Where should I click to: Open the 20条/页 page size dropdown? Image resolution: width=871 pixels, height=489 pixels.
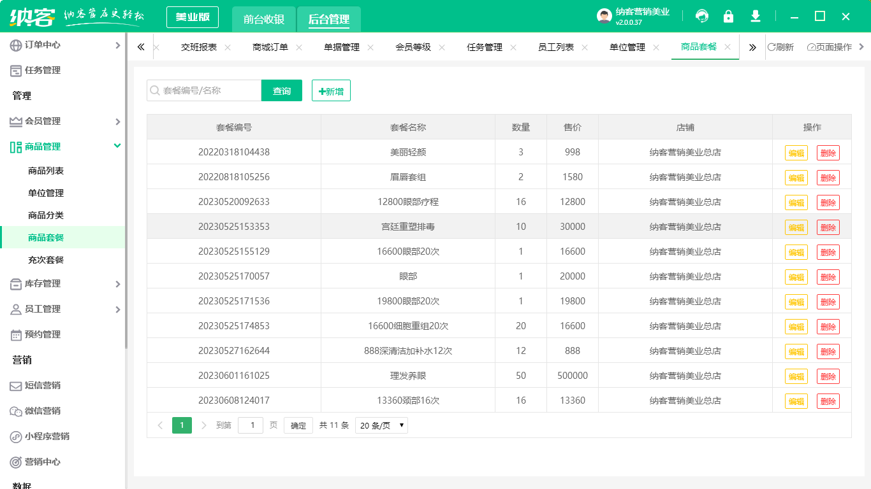pyautogui.click(x=381, y=425)
